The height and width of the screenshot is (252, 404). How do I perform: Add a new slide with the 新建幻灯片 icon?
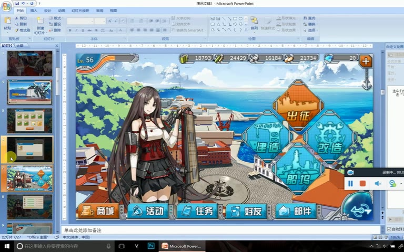40,21
